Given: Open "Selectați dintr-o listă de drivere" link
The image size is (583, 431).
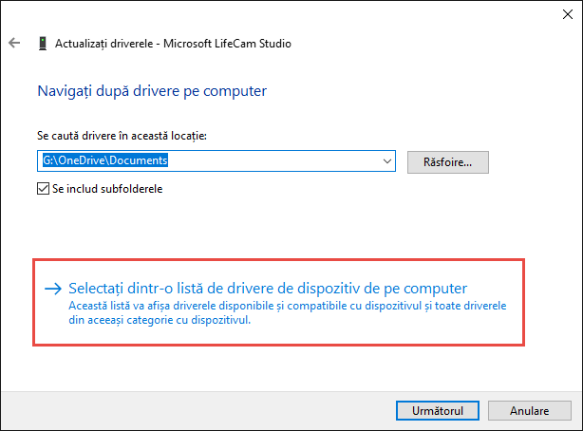Looking at the screenshot, I should 269,288.
